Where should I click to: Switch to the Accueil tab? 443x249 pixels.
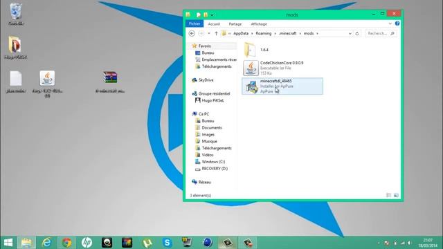tap(214, 24)
